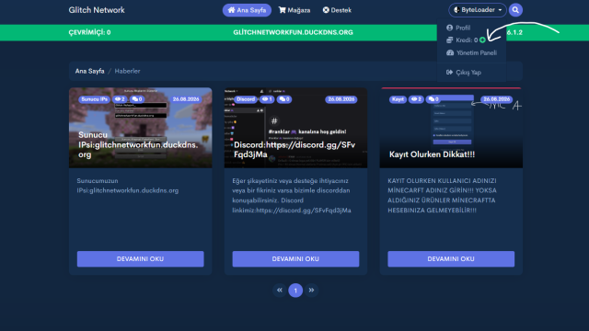Screen dimensions: 589x331
Task: Click the green plus add-credit icon
Action: (x=482, y=40)
